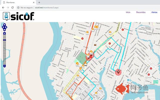This screenshot has width=160, height=100.
Task: Select the overlapping red vehicle markers beside the park
Action: pyautogui.click(x=90, y=57)
